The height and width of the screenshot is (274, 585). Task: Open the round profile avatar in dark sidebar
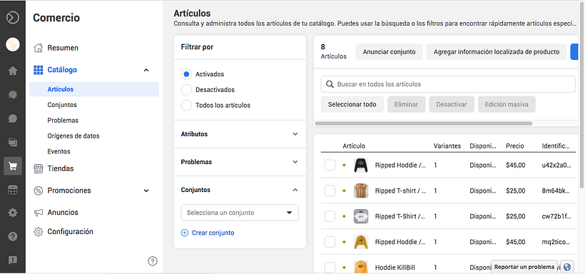click(x=13, y=45)
